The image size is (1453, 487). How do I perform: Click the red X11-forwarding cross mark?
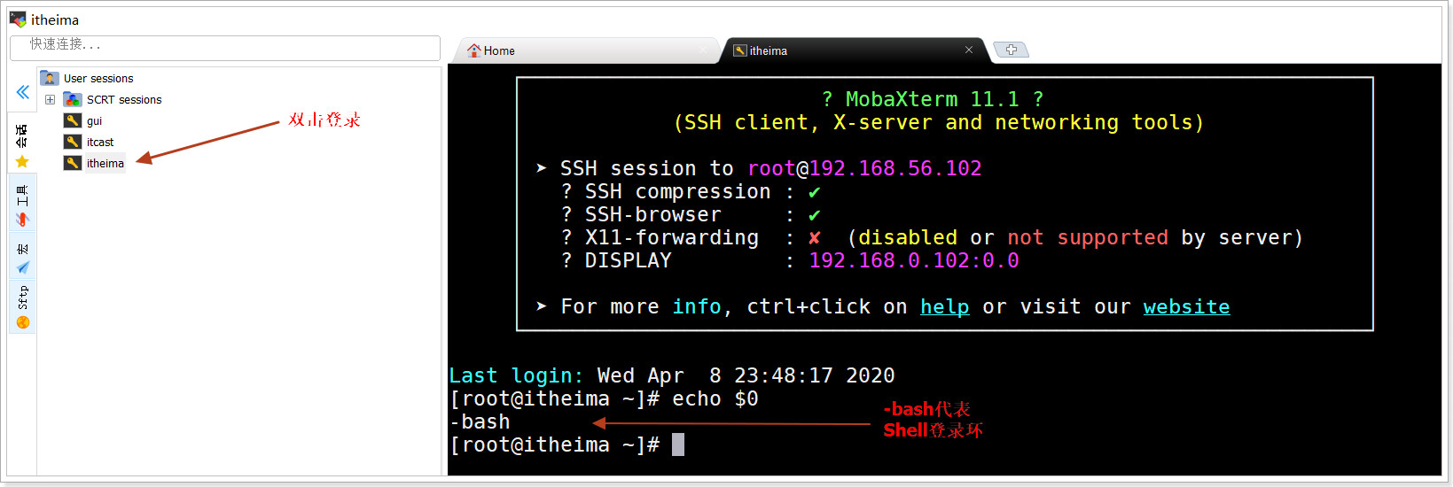[814, 238]
